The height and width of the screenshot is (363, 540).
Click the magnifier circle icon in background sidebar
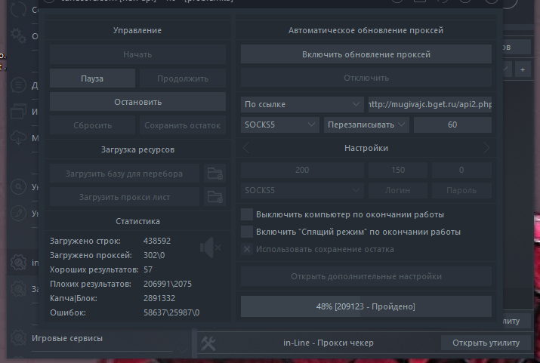coord(18,187)
